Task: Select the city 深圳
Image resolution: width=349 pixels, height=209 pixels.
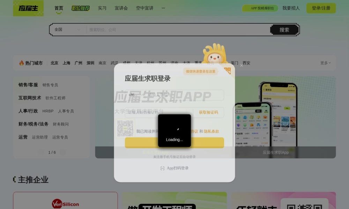Action: pyautogui.click(x=90, y=63)
